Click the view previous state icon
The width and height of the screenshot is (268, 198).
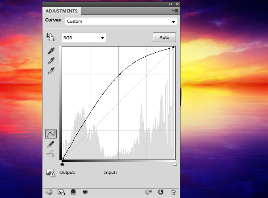pos(149,192)
